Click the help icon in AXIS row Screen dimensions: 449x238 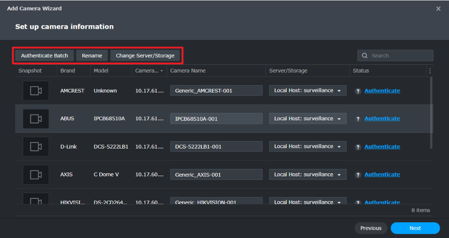(357, 175)
